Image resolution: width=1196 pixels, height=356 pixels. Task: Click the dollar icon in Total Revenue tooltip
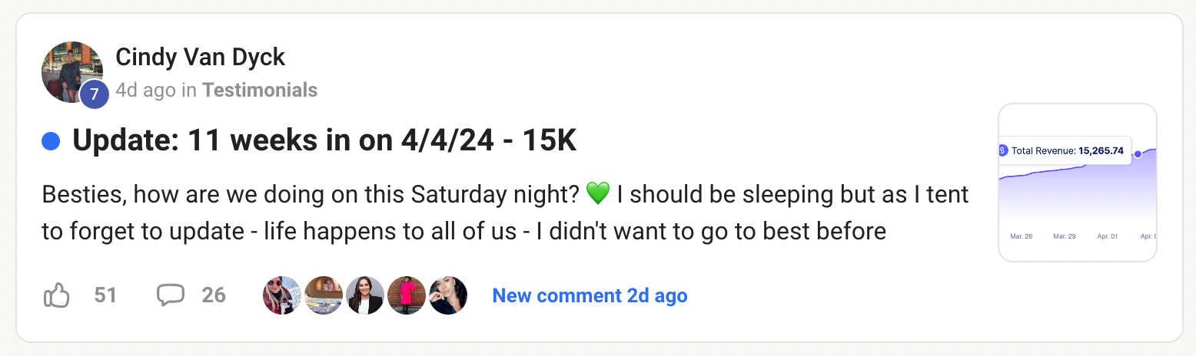click(x=1002, y=150)
